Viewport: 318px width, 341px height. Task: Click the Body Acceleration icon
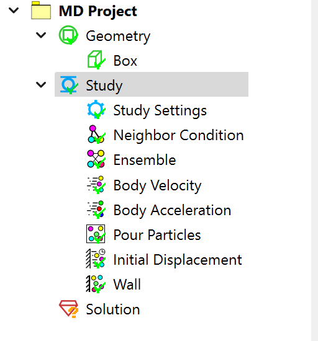pyautogui.click(x=96, y=210)
